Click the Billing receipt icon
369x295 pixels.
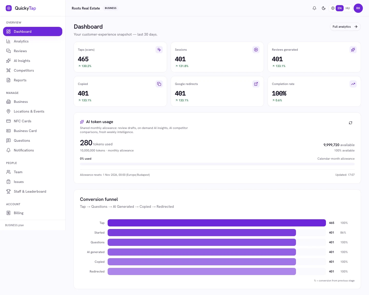tap(8, 213)
